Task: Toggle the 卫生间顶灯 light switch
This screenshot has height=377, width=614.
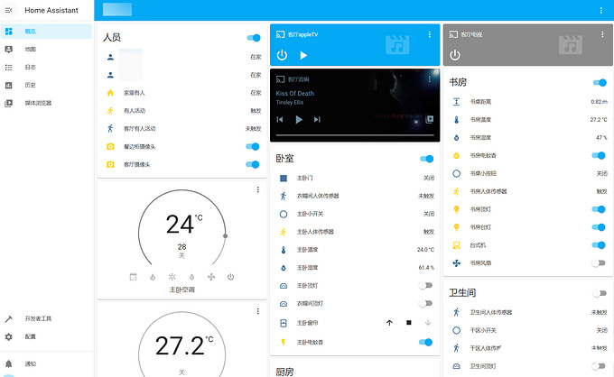Action: tap(599, 366)
